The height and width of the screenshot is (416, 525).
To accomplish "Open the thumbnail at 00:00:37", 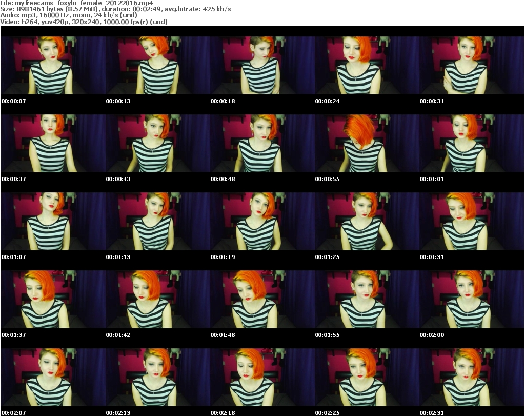I will coord(53,143).
